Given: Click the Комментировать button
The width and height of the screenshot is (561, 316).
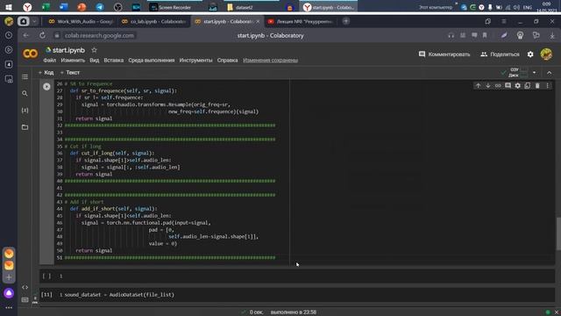Looking at the screenshot, I should point(444,54).
